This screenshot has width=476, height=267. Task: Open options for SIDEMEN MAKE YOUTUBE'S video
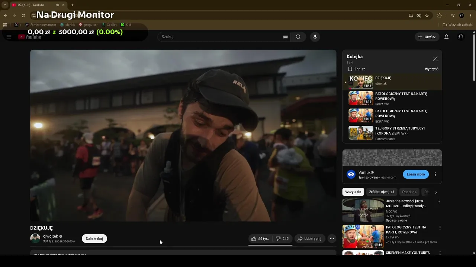click(440, 253)
